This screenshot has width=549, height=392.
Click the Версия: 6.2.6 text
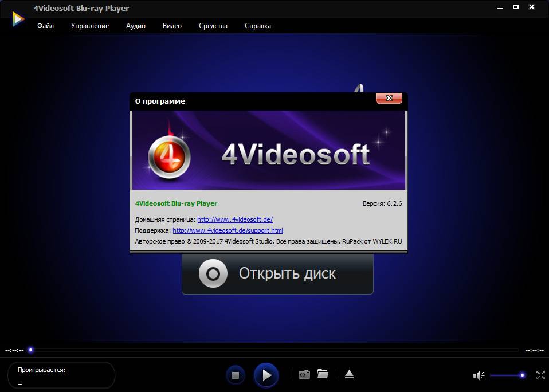(x=382, y=203)
